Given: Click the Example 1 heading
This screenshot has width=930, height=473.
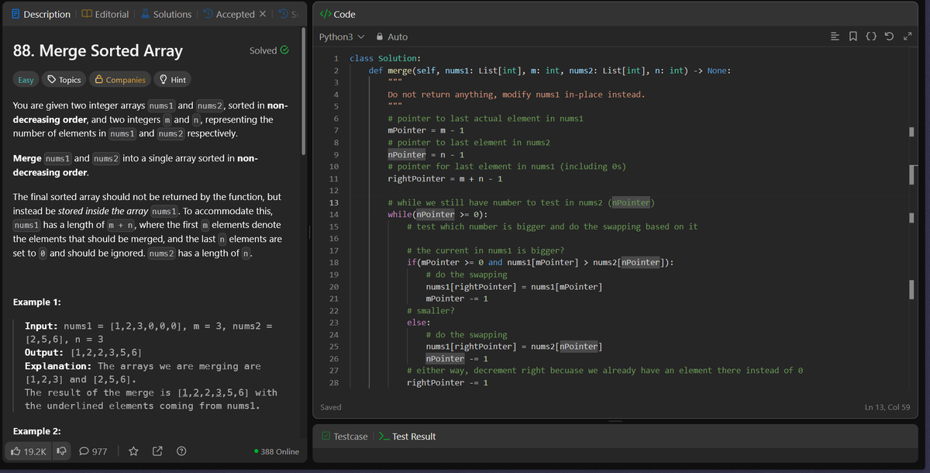Looking at the screenshot, I should (38, 302).
